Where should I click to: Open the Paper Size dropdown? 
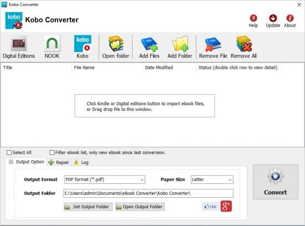(212, 179)
